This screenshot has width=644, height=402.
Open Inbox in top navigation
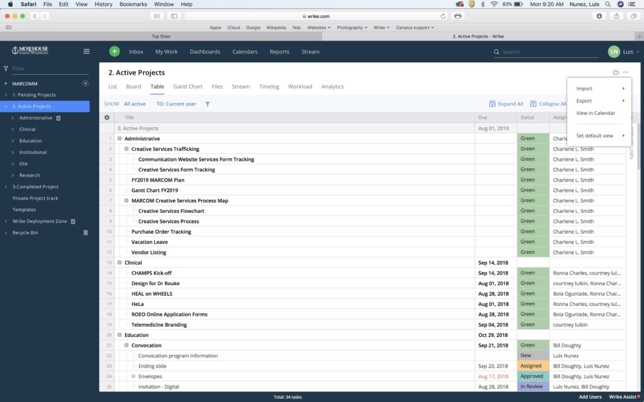(x=136, y=52)
